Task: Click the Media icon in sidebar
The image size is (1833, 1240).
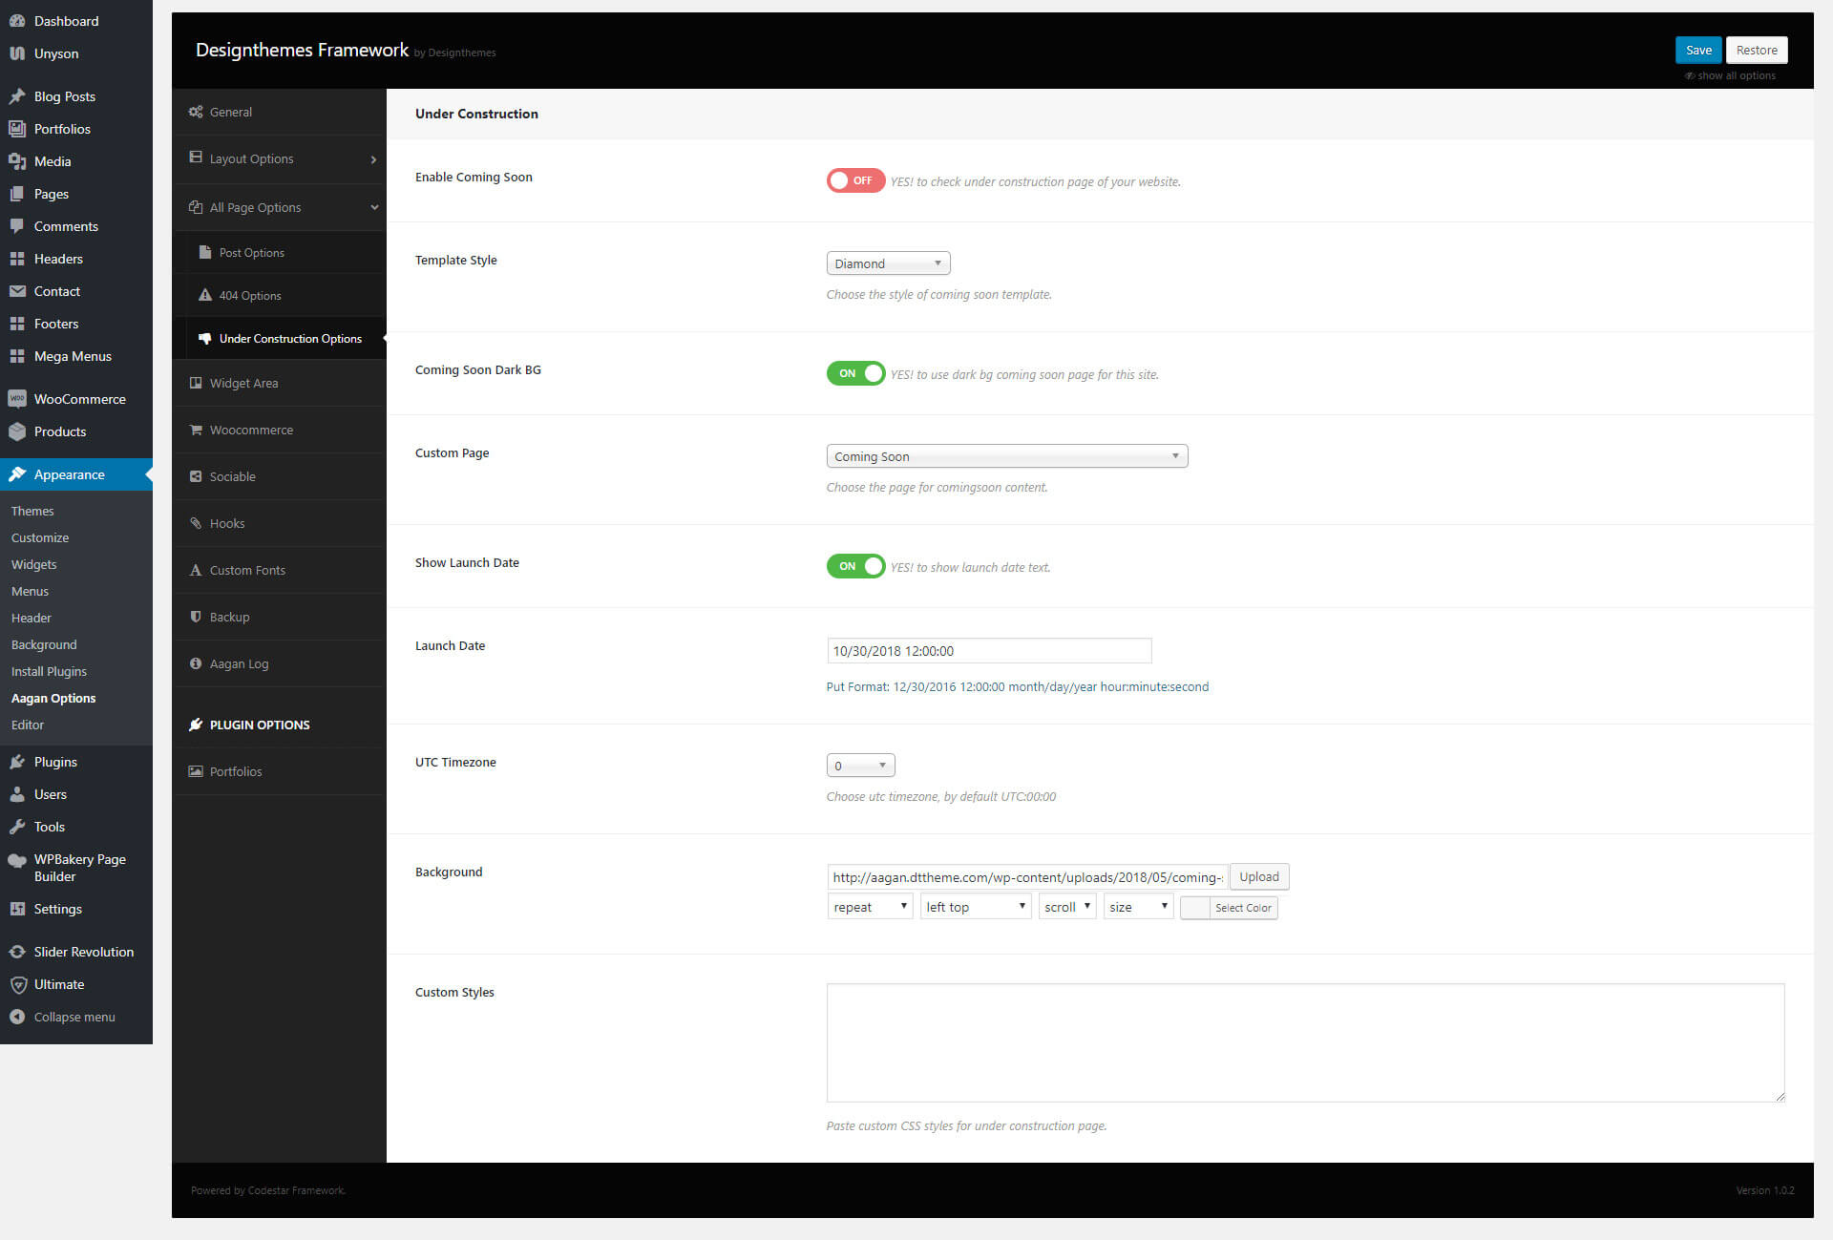Action: coord(17,161)
